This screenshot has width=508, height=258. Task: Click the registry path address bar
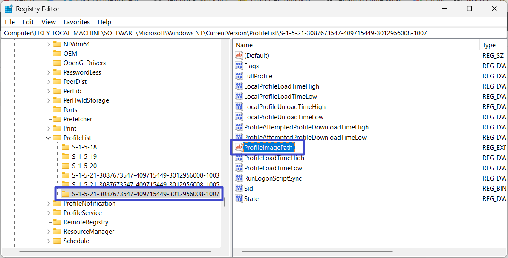click(x=254, y=33)
